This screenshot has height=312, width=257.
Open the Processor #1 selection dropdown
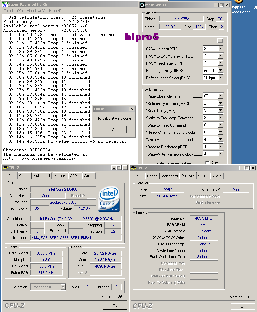(x=63, y=287)
